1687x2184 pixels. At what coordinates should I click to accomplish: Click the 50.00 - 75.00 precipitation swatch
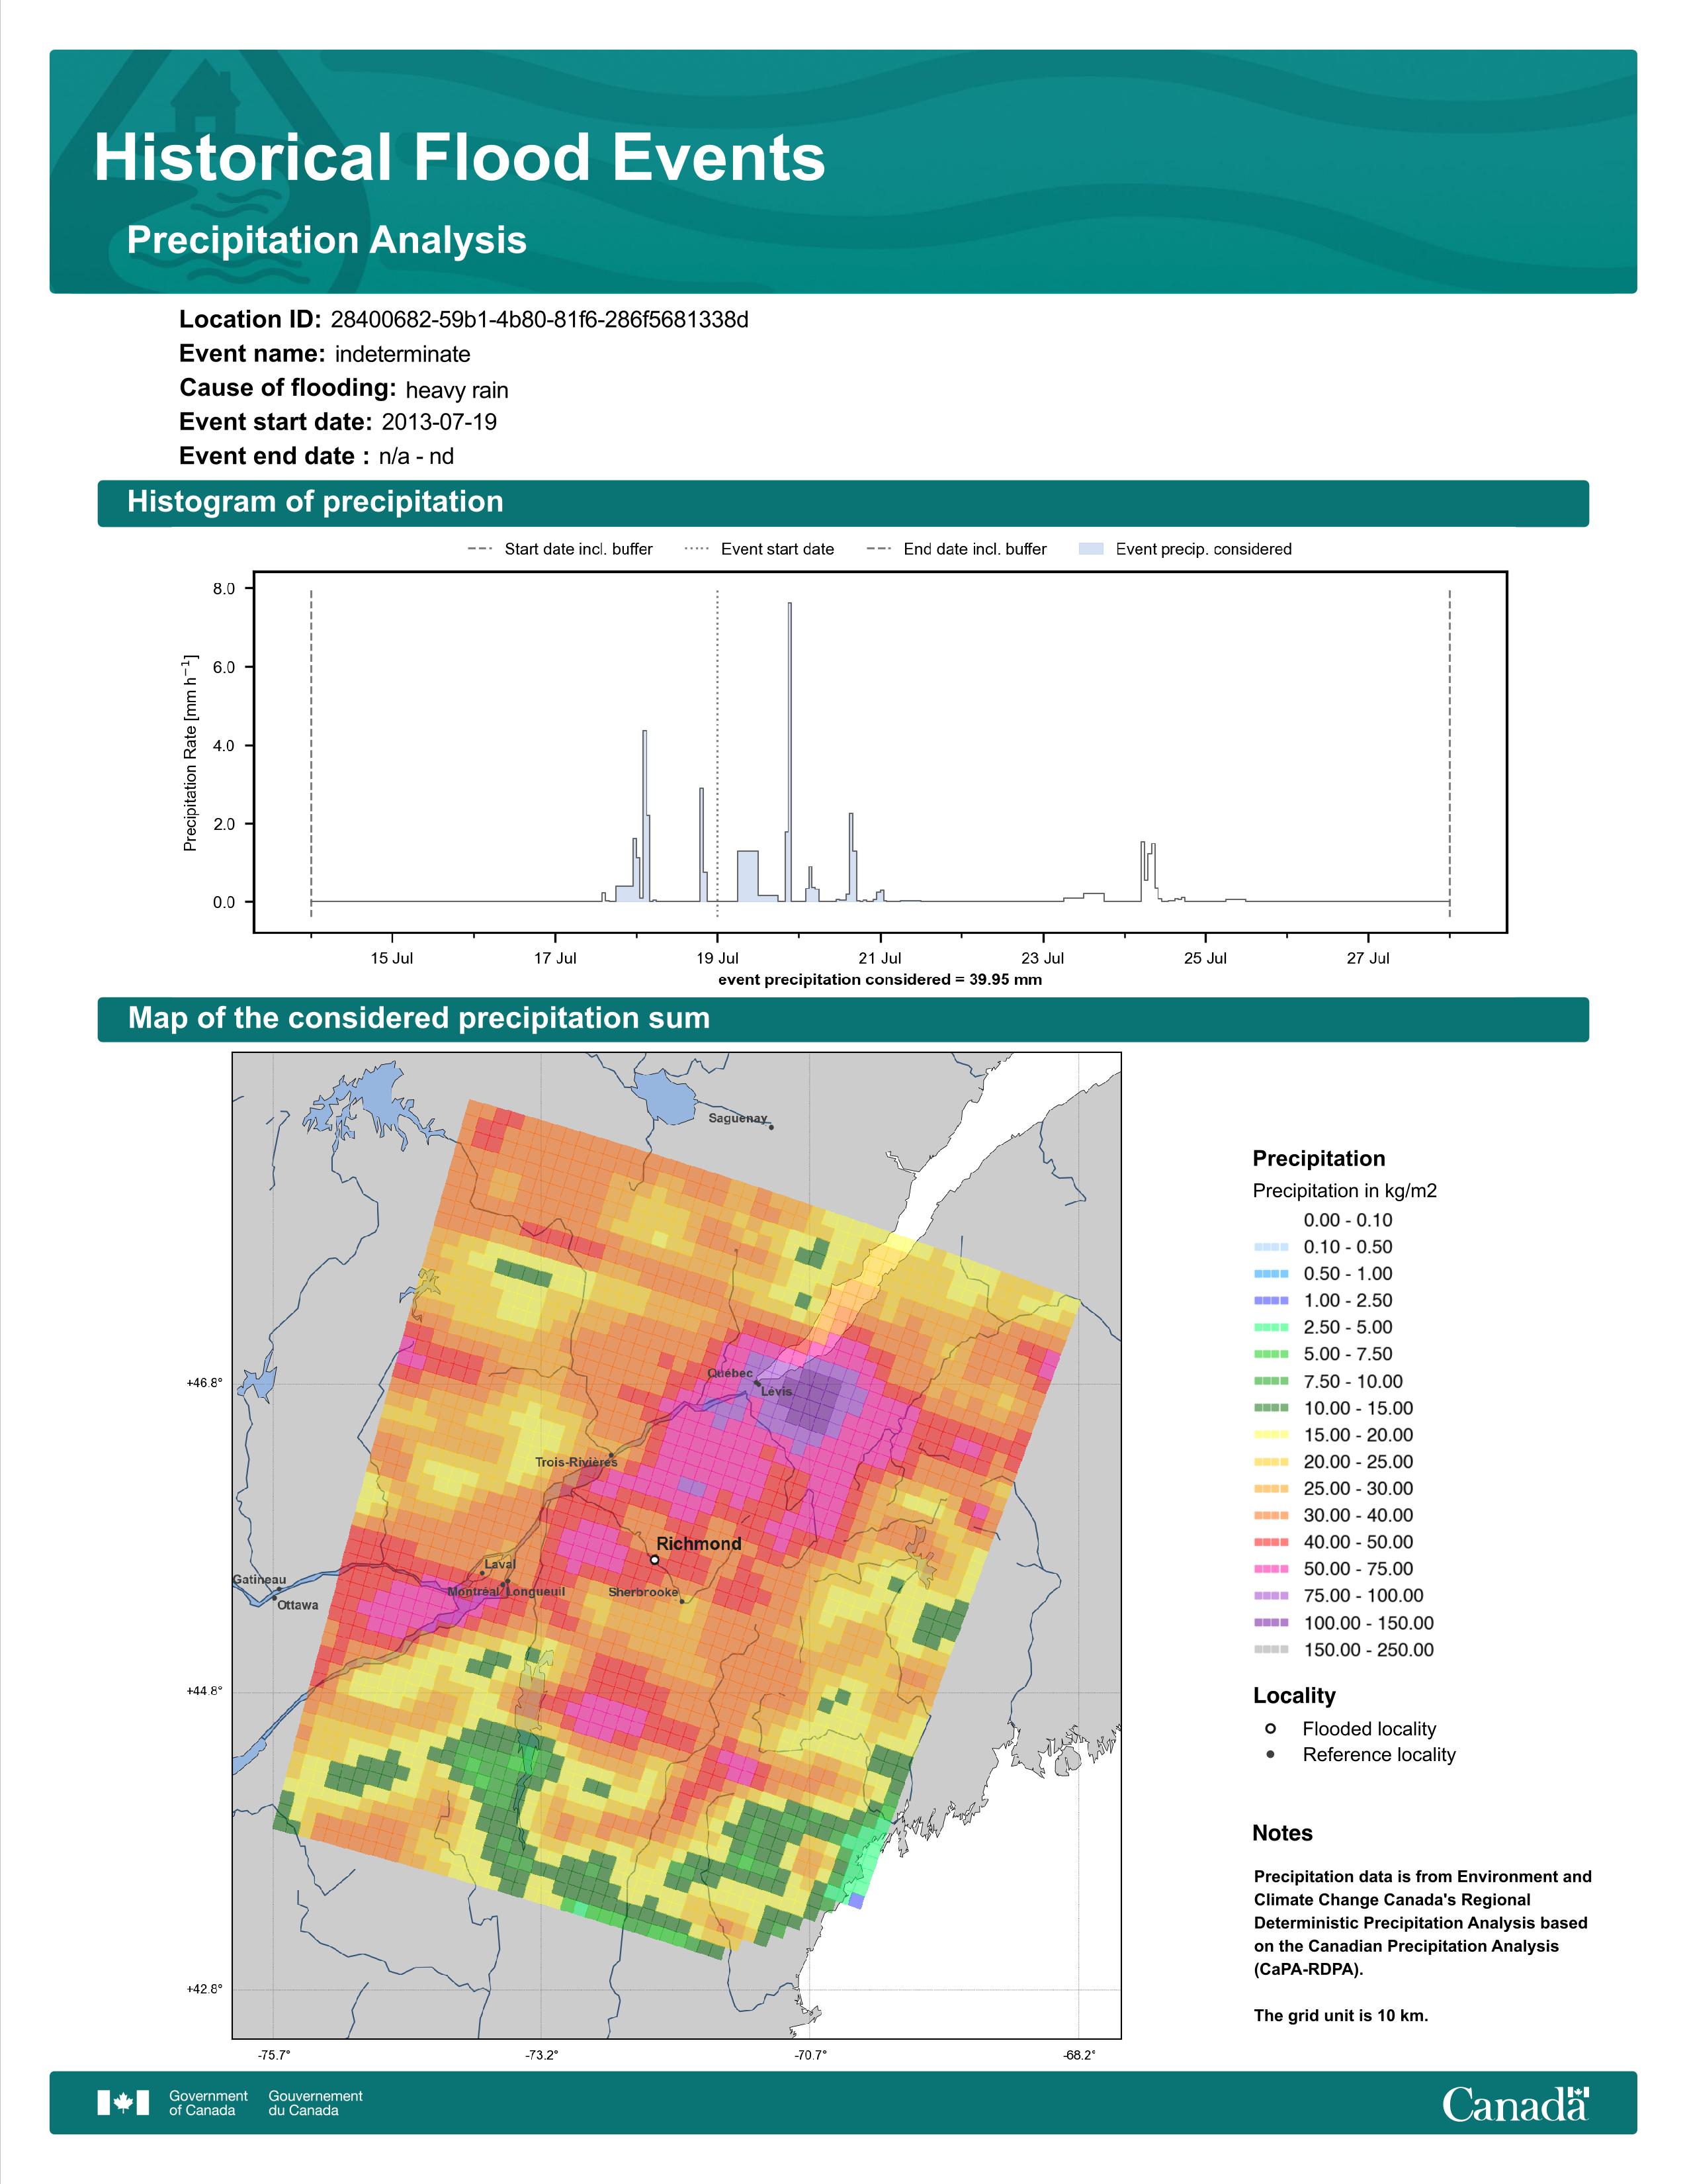(x=1272, y=1569)
